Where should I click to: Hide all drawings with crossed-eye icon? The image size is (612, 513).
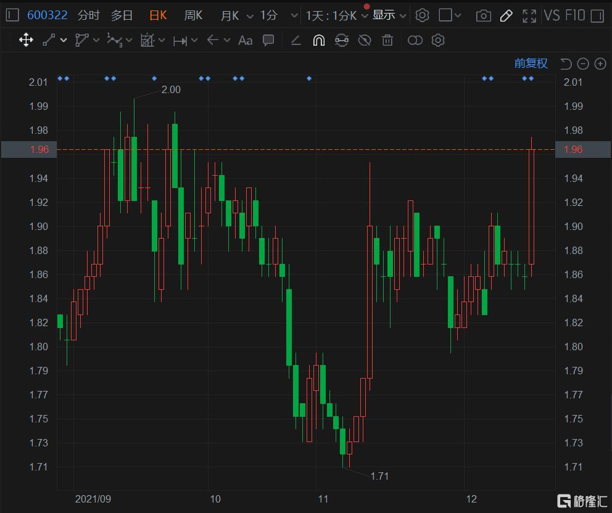point(365,40)
